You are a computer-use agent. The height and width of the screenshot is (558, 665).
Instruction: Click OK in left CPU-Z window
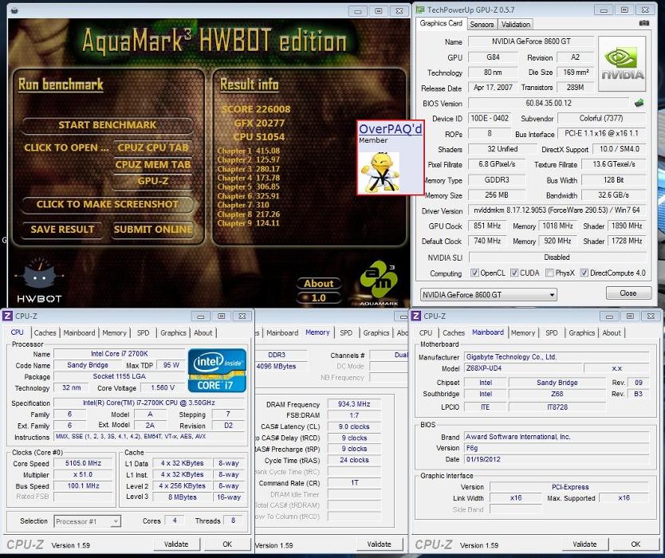227,544
